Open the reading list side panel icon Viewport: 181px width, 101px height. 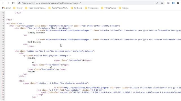click(168, 3)
